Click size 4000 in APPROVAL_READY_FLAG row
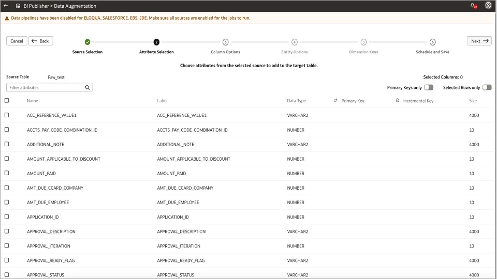 [474, 260]
